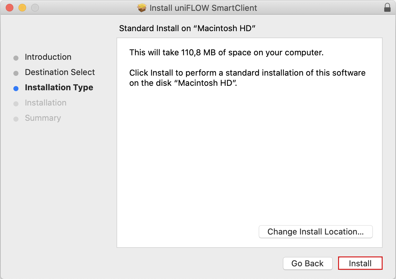The height and width of the screenshot is (279, 396).
Task: Click the gray dot next to Introduction
Action: tap(16, 58)
